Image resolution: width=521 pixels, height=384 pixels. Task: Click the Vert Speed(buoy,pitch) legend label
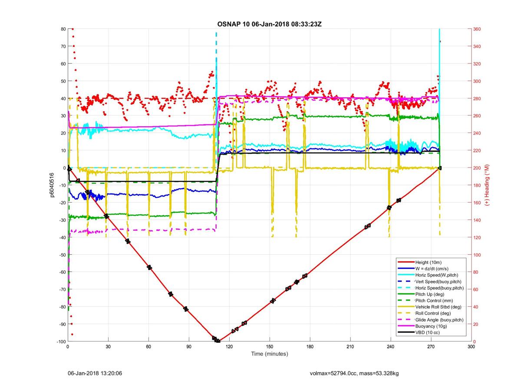click(x=439, y=281)
